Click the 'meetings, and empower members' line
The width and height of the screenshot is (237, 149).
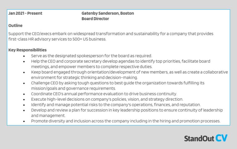[92, 67]
